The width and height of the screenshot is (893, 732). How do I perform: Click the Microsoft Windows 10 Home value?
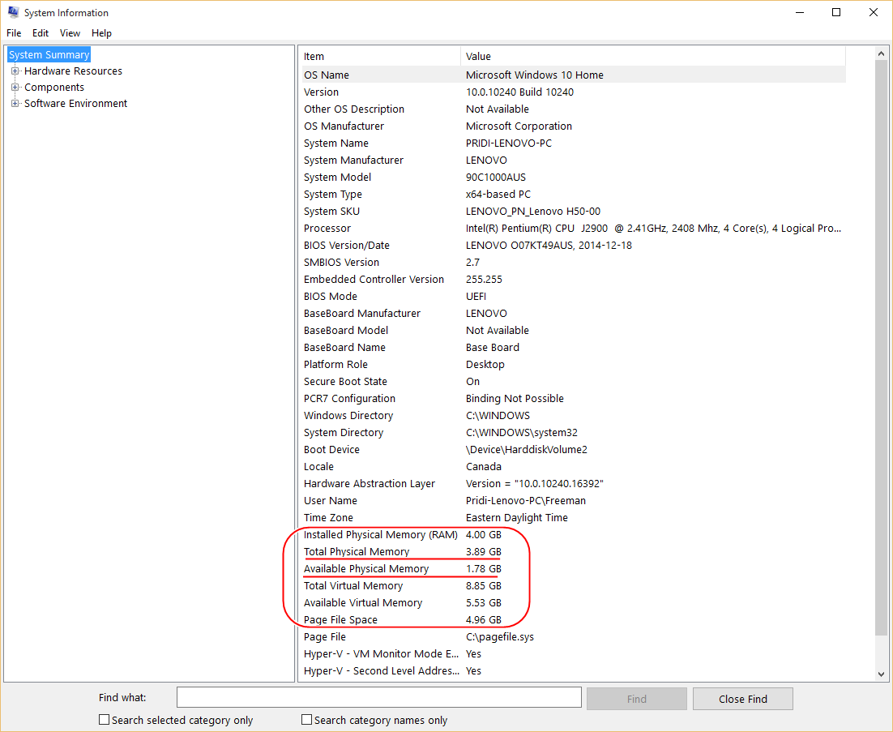[x=534, y=75]
